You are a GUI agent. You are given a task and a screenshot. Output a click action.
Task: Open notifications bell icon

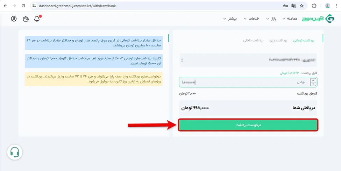pos(37,18)
